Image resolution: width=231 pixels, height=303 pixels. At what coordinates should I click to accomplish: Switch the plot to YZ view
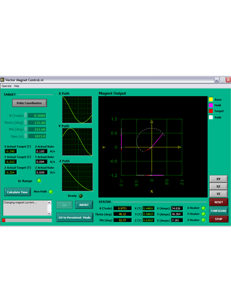point(218,194)
